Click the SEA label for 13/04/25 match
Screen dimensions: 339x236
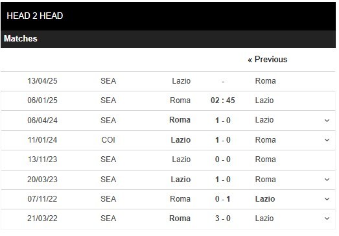point(108,81)
